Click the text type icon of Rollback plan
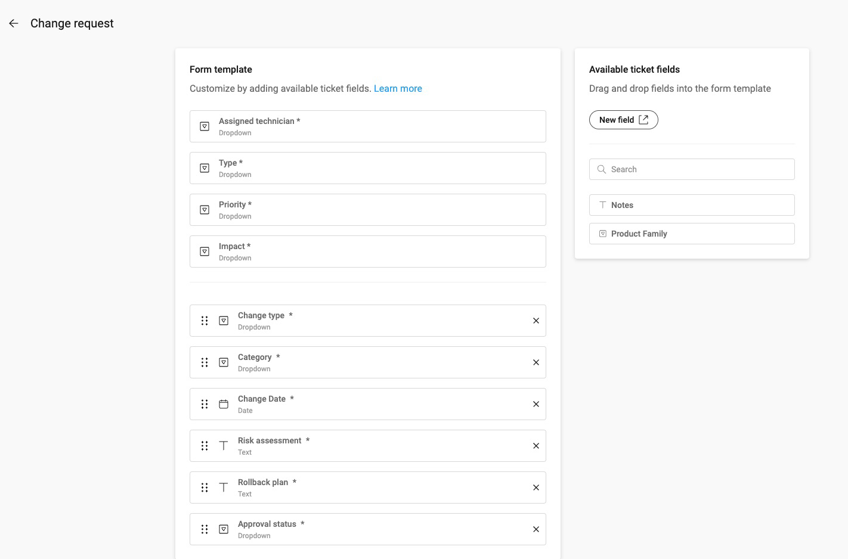Viewport: 848px width, 559px height. pos(224,487)
